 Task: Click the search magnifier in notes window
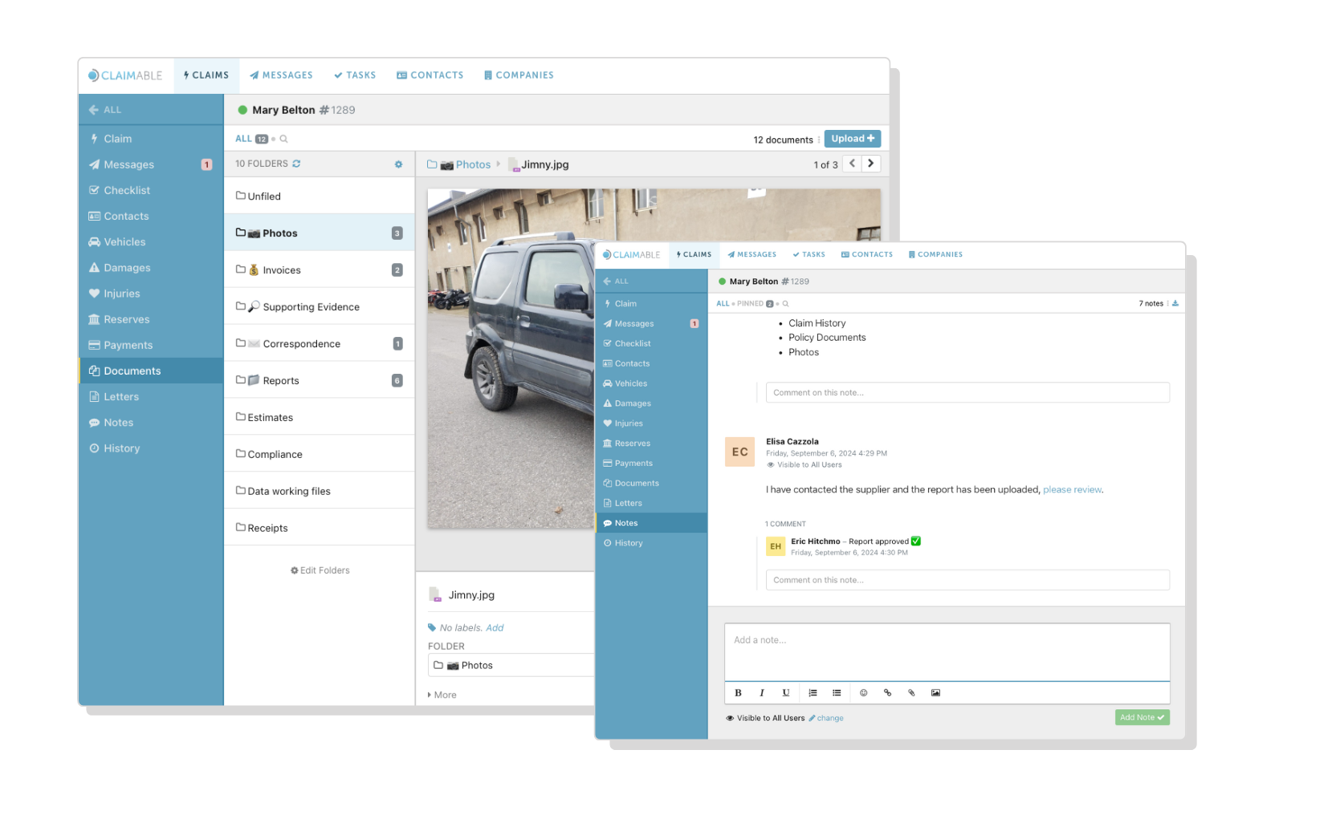(x=785, y=304)
